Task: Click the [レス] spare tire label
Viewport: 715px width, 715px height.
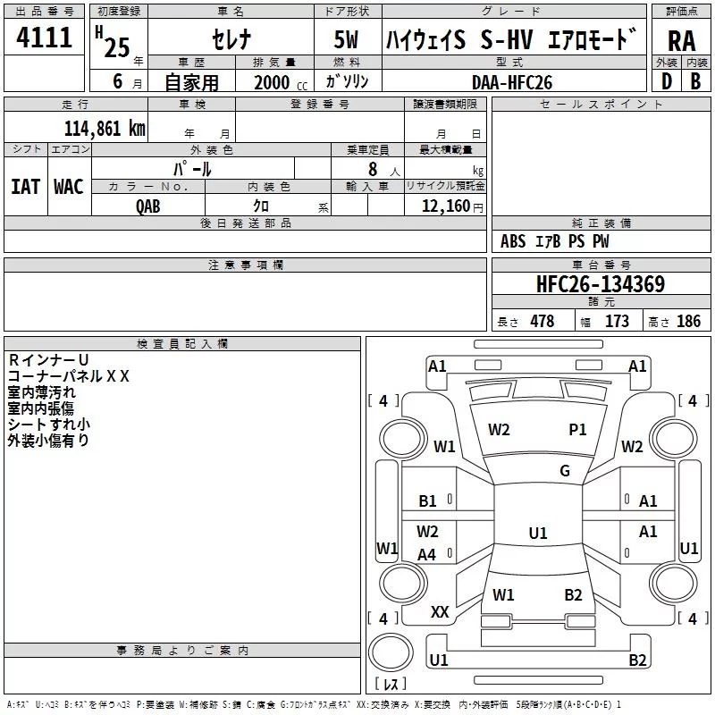Action: click(391, 684)
